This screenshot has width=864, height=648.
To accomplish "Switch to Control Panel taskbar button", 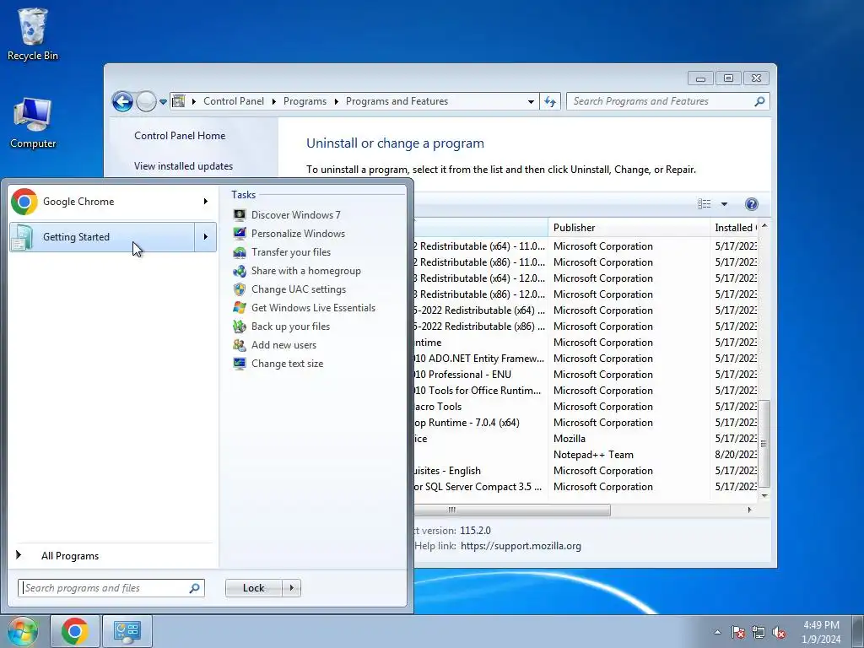I will (127, 631).
